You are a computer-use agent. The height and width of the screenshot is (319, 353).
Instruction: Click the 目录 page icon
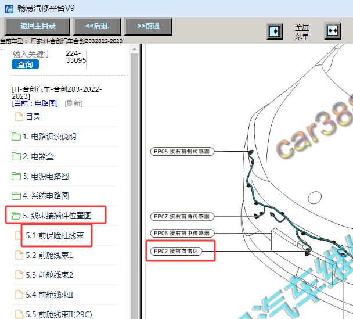[x=19, y=117]
